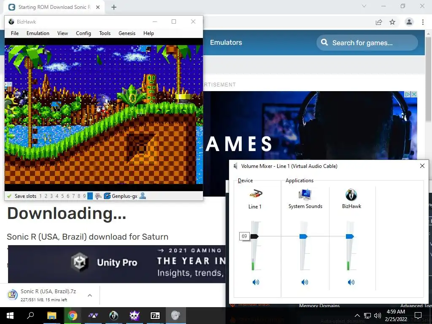432x324 pixels.
Task: Click the Search for games field
Action: click(x=367, y=43)
